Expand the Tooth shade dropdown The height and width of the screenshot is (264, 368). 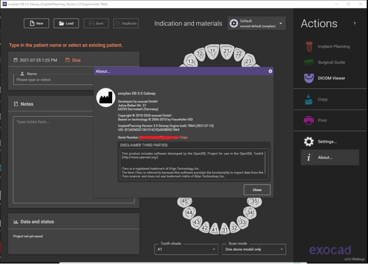click(x=186, y=249)
